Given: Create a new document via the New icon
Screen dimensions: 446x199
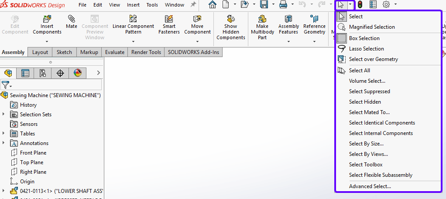Looking at the screenshot, I should [226, 4].
